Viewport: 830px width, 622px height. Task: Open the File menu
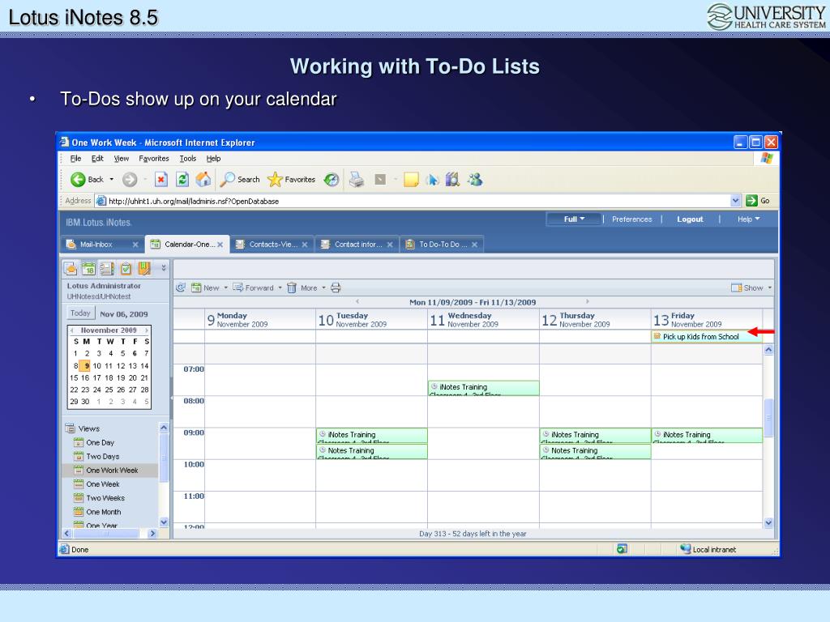75,159
